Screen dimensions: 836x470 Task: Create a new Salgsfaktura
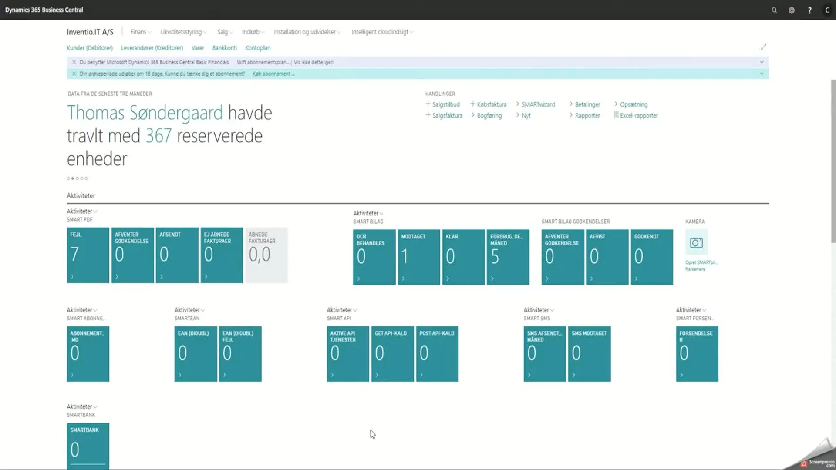pos(444,115)
